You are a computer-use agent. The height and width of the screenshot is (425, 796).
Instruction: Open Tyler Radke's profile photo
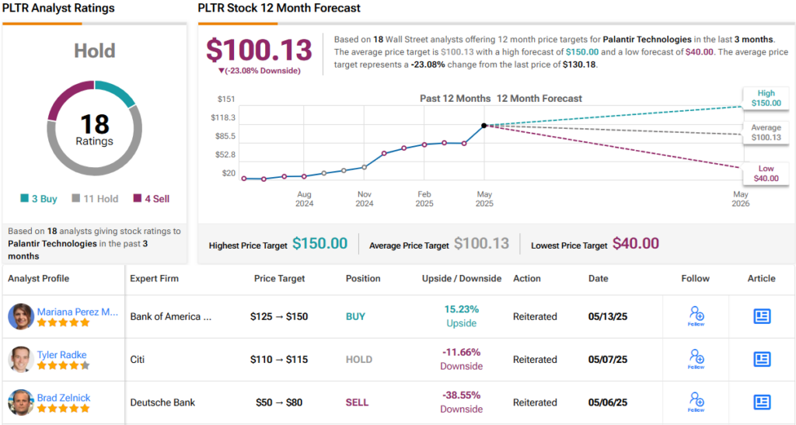21,360
